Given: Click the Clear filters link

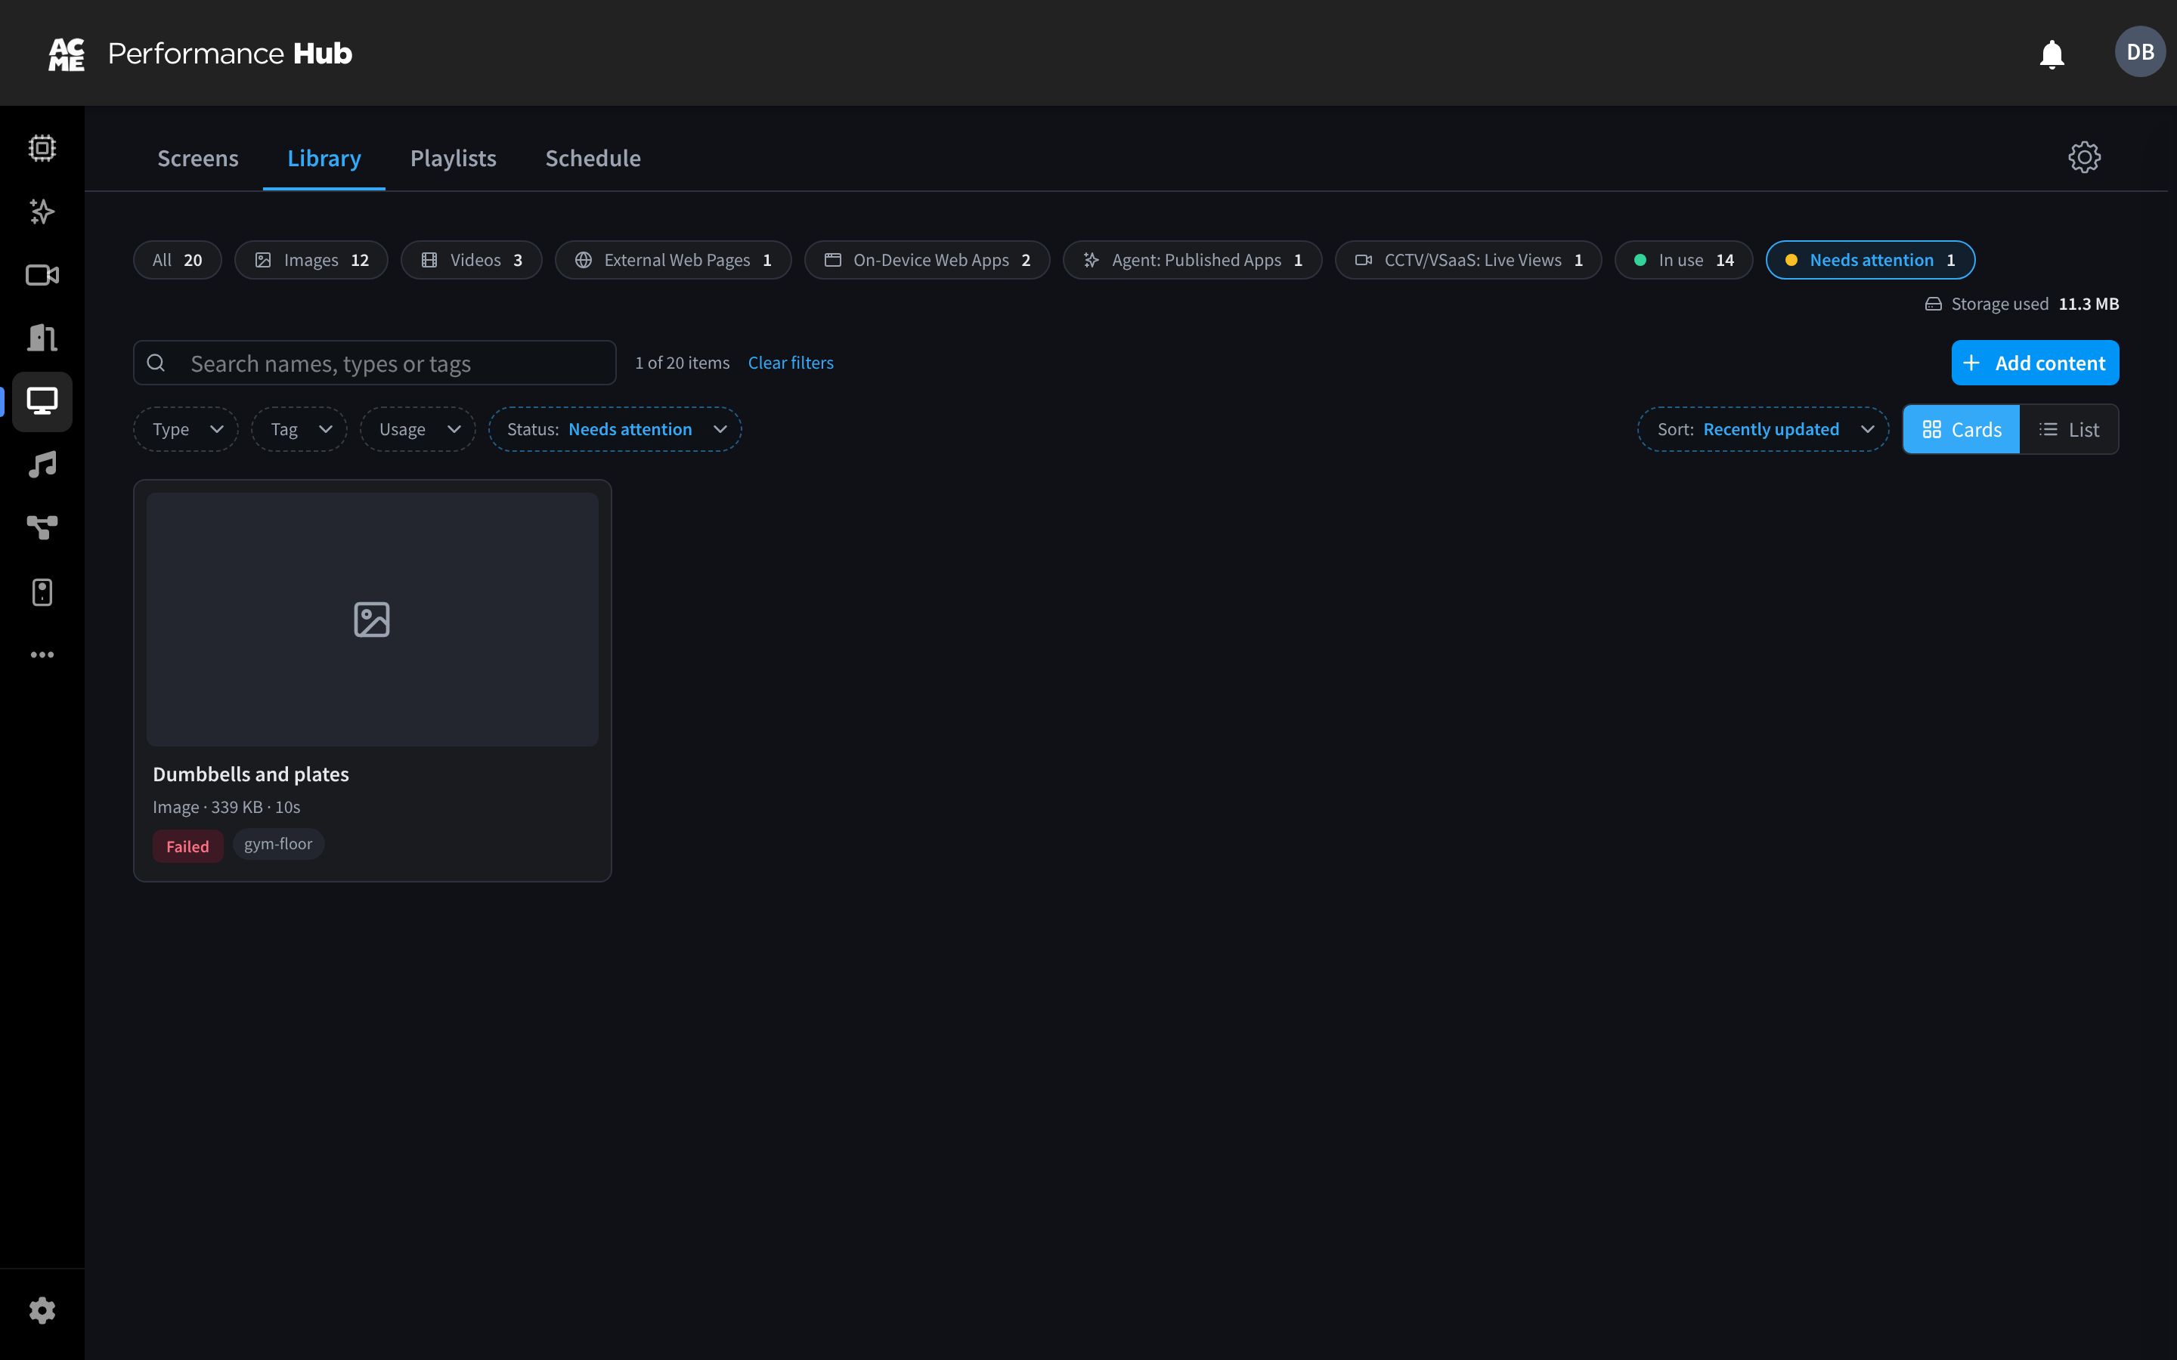Looking at the screenshot, I should [791, 363].
